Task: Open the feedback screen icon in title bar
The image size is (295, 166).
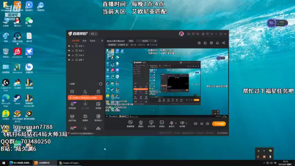Action: click(198, 34)
